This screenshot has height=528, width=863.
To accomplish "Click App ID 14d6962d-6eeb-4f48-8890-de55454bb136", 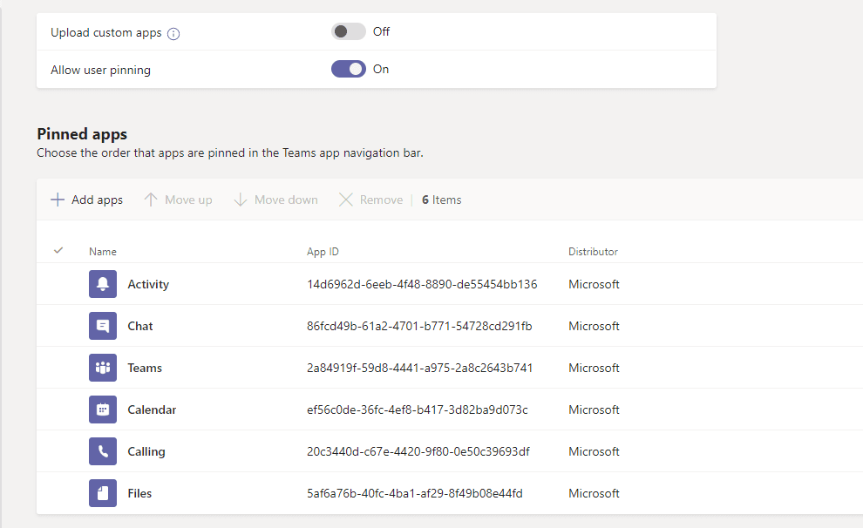I will coord(422,284).
